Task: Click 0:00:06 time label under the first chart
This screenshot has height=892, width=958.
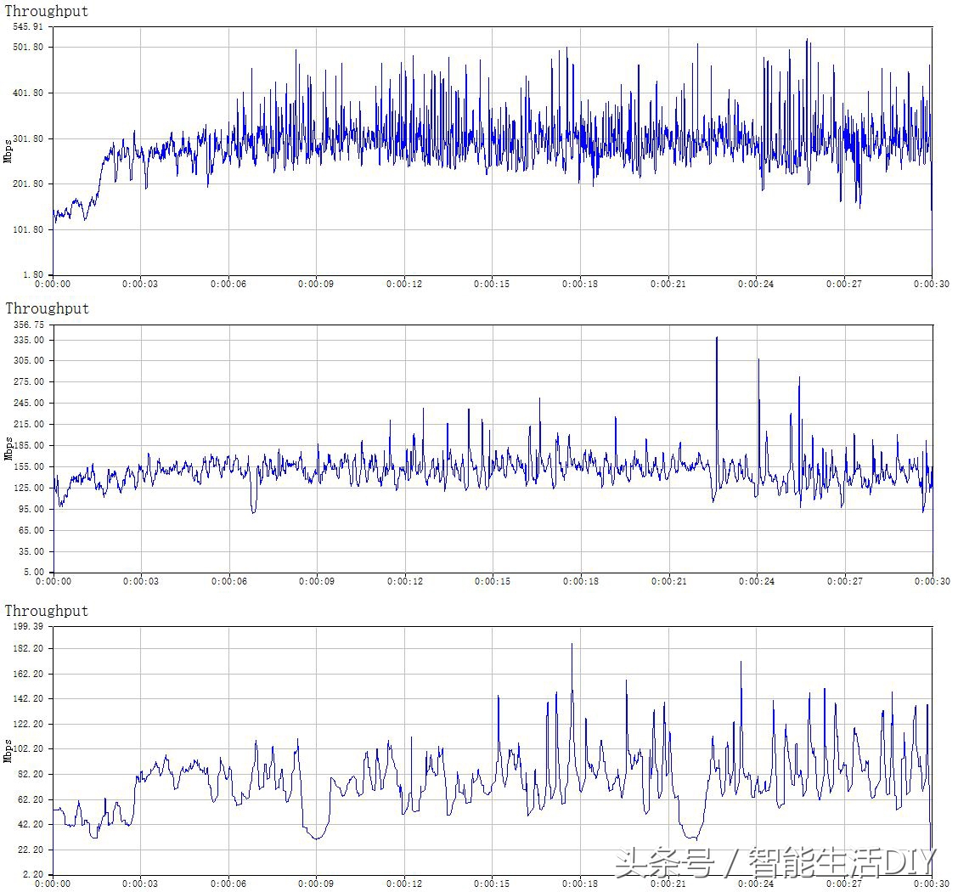Action: tap(228, 284)
